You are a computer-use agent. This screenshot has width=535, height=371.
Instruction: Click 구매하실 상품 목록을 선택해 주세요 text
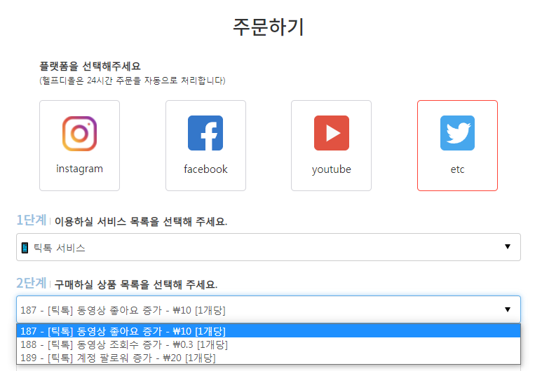[136, 284]
